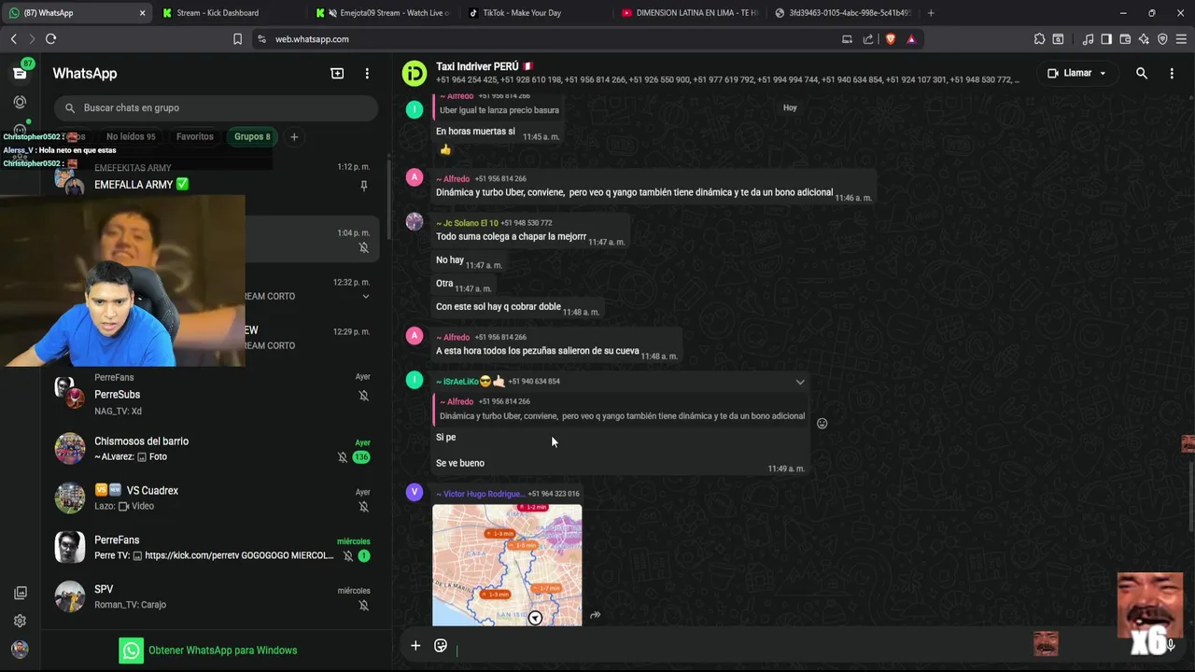Viewport: 1195px width, 672px height.
Task: Open the Leo AI sparkle icon
Action: click(1144, 39)
